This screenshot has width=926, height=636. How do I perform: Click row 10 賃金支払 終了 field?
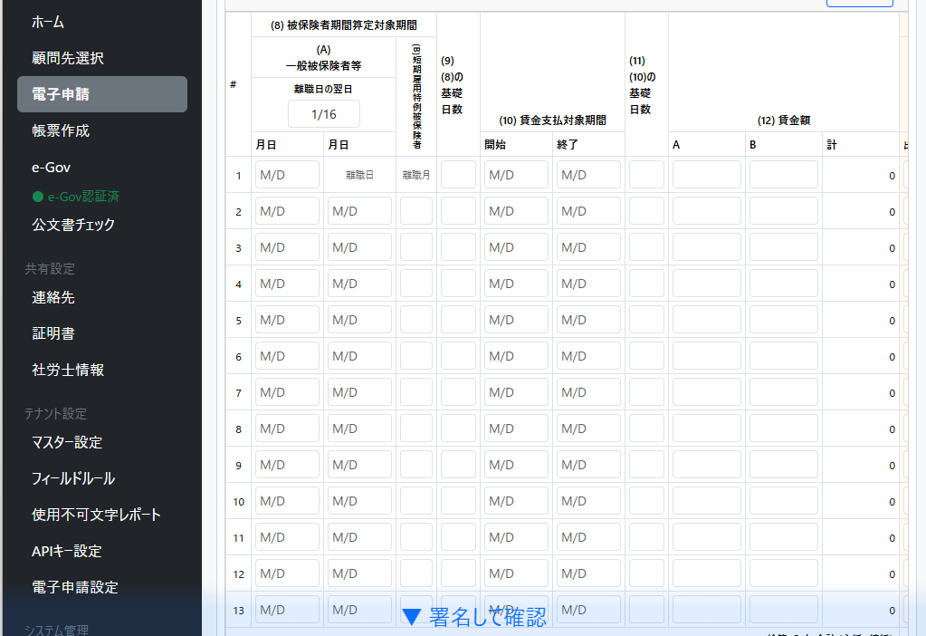pos(588,501)
